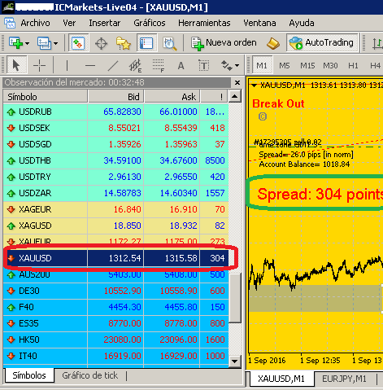Expand the Profiles dropdown arrow
The image size is (383, 390).
[55, 43]
